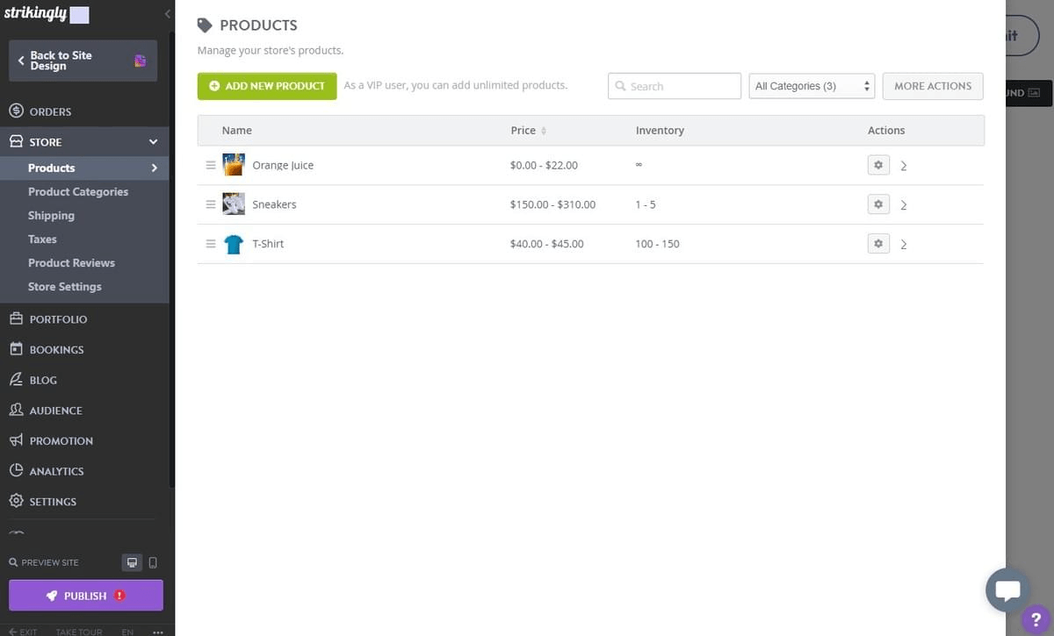Viewport: 1054px width, 636px height.
Task: Click Take Tour link
Action: click(79, 632)
